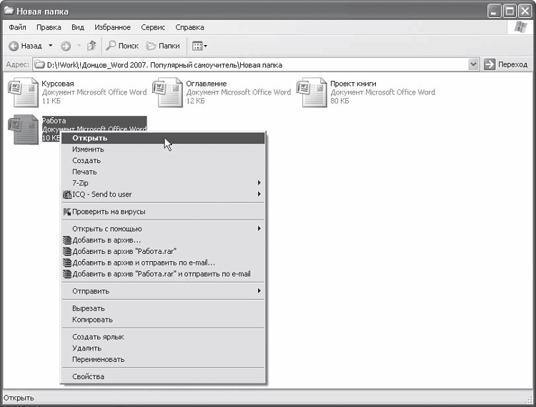
Task: Open the Search (Поиск) toolbar button
Action: coord(122,46)
